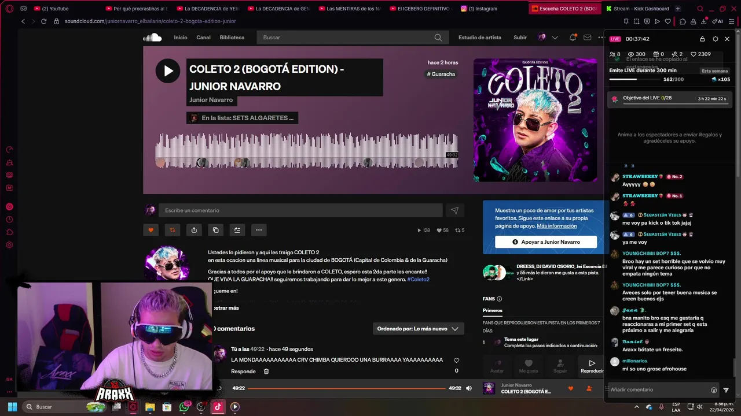Seek on the bottom player progress bar
The width and height of the screenshot is (741, 416).
pyautogui.click(x=346, y=388)
